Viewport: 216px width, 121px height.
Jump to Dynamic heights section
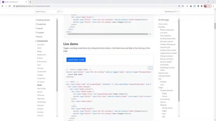[x=166, y=62]
